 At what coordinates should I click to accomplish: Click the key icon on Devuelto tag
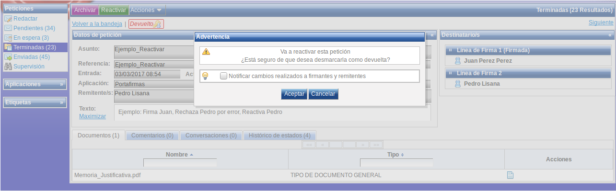158,24
